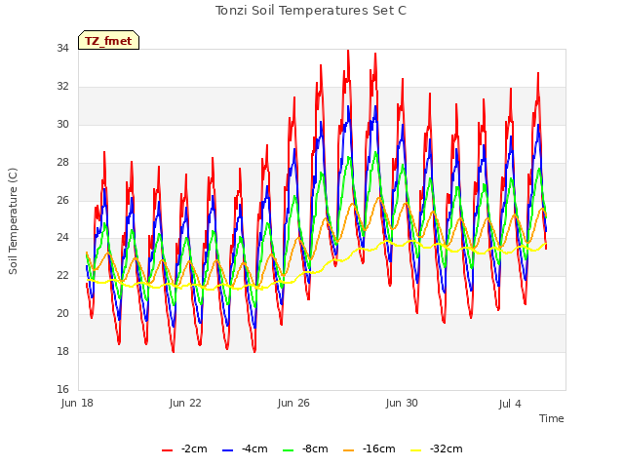Click the TZ_fmet annotation box
This screenshot has width=624, height=468.
pyautogui.click(x=108, y=40)
